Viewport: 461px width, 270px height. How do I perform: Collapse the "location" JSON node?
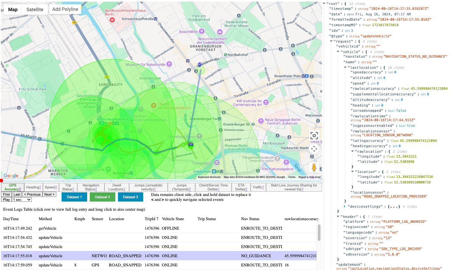[x=352, y=172]
